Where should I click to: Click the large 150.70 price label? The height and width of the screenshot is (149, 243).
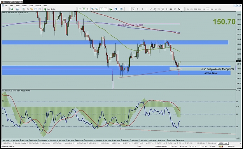tap(224, 22)
